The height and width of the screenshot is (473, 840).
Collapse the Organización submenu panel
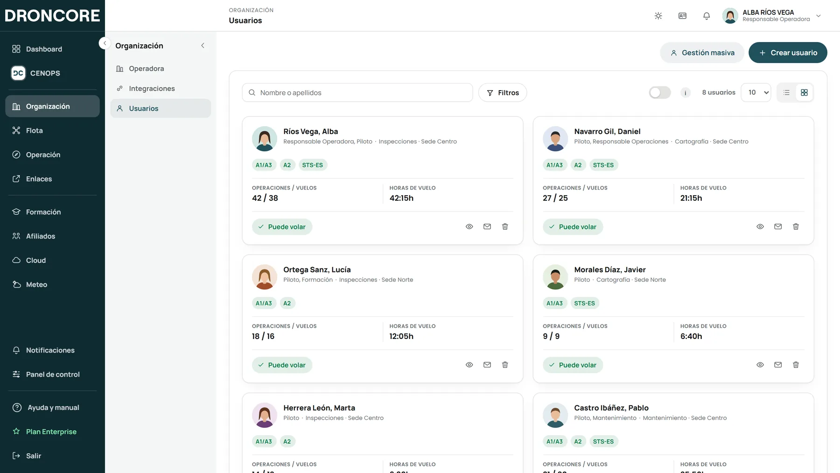[x=203, y=46]
